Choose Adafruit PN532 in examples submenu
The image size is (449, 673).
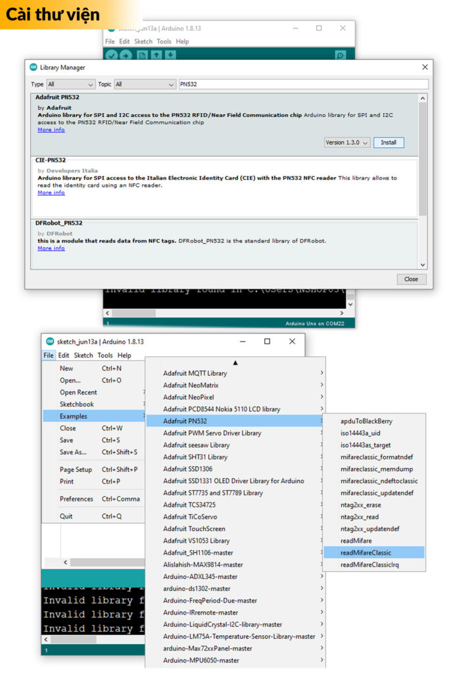coord(186,421)
